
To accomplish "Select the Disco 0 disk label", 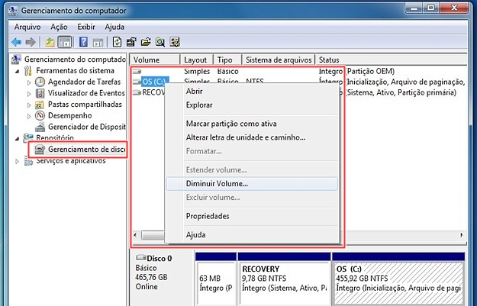I will pyautogui.click(x=159, y=258).
